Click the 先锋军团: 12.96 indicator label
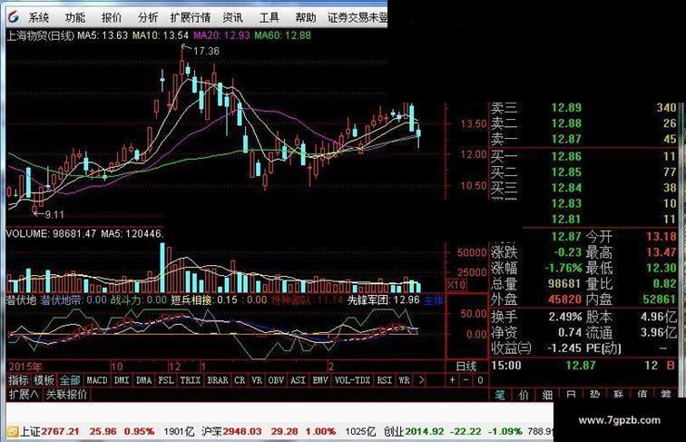This screenshot has height=442, width=686. tap(383, 300)
